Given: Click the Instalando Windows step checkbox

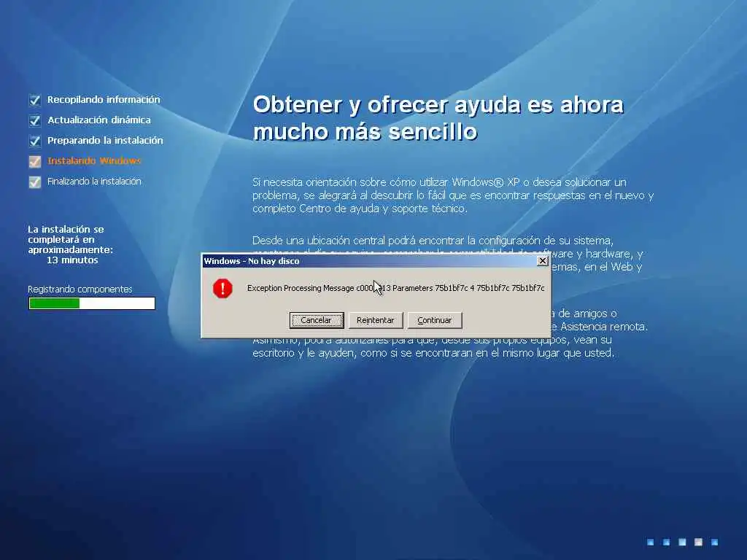Looking at the screenshot, I should tap(35, 161).
